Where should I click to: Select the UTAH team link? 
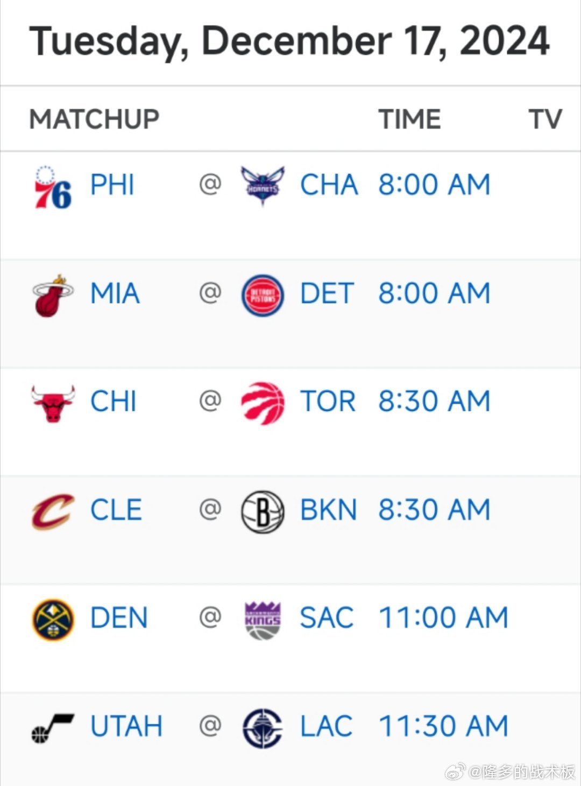coord(126,726)
